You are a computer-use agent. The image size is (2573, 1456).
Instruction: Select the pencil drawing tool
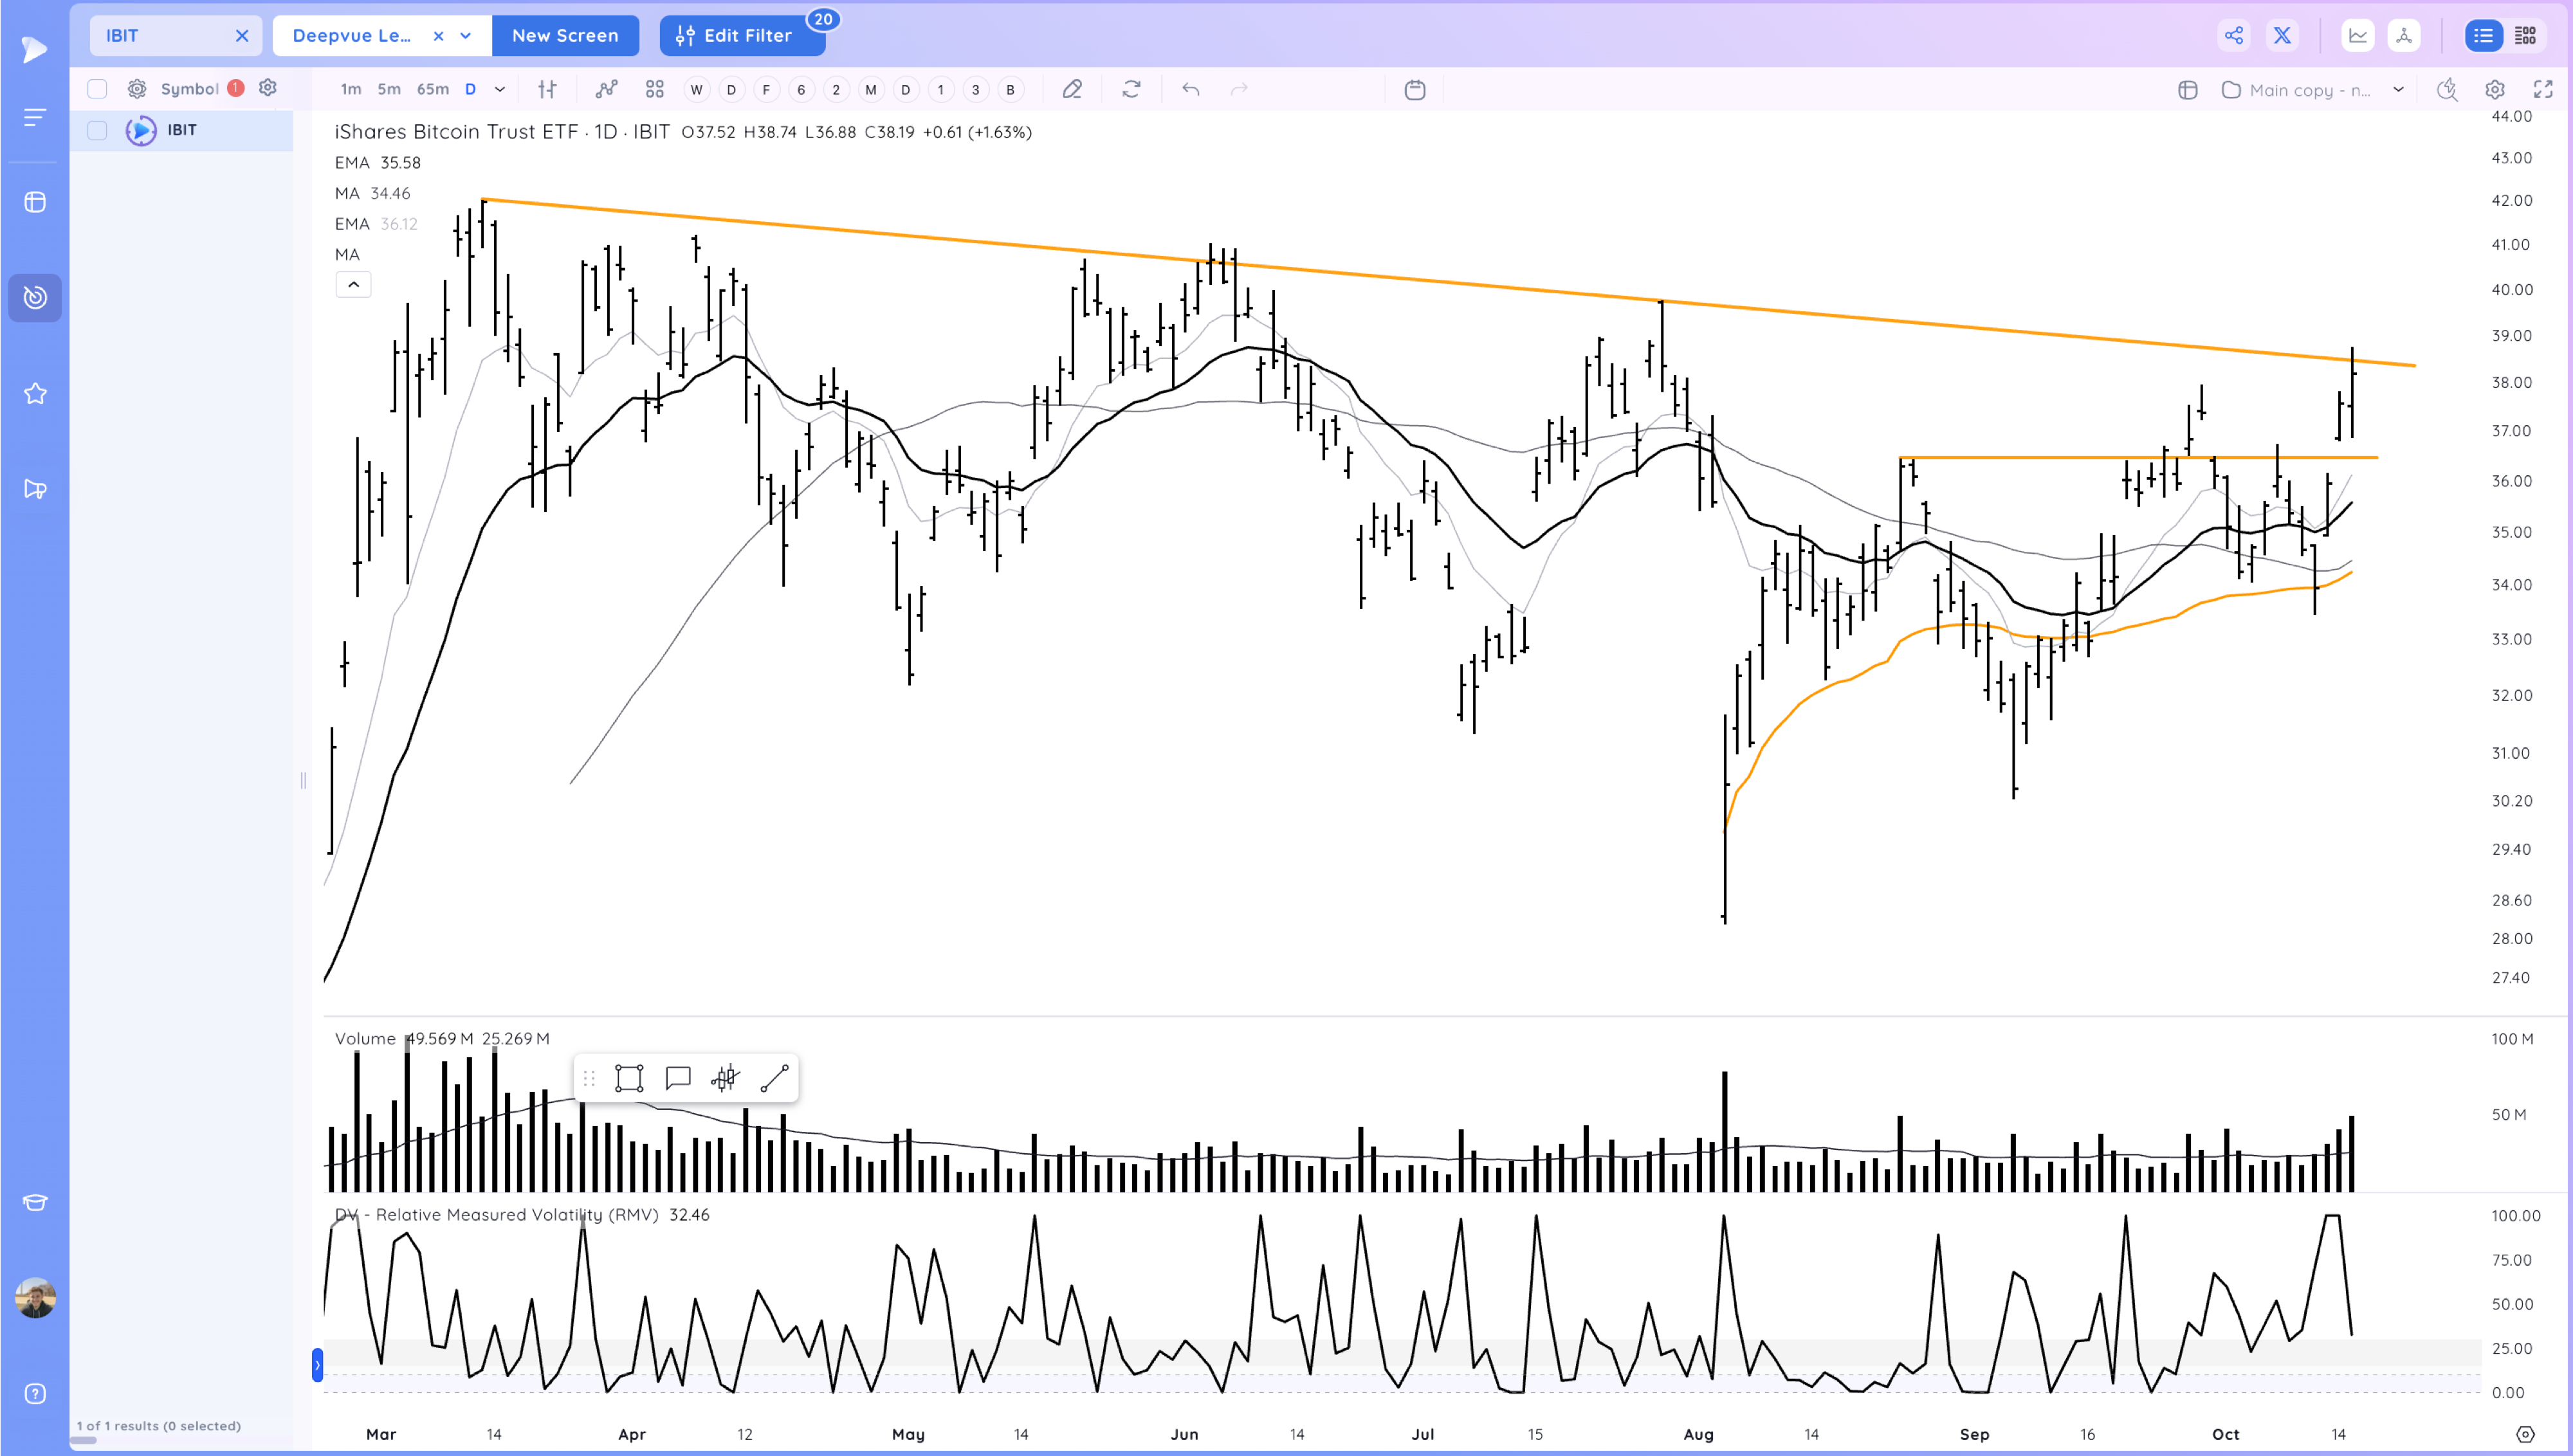(1072, 89)
